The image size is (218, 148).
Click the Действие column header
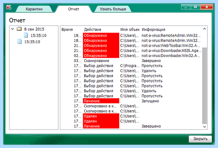coord(93,30)
